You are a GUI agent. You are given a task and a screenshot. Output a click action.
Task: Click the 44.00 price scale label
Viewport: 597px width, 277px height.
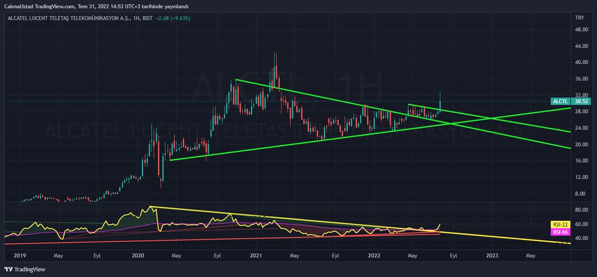click(581, 46)
